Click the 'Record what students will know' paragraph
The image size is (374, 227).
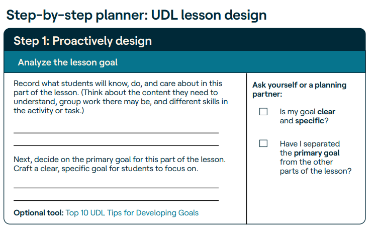click(121, 97)
